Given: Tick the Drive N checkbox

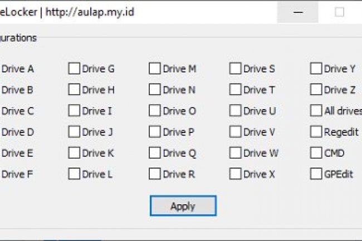Looking at the screenshot, I should coord(155,90).
